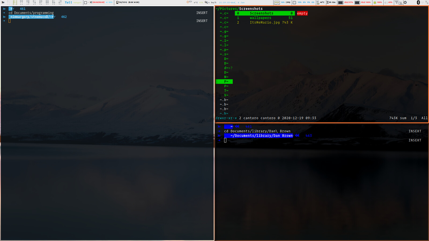Image resolution: width=429 pixels, height=241 pixels.
Task: Click the weather sun-cloud icon
Action: 189,2
